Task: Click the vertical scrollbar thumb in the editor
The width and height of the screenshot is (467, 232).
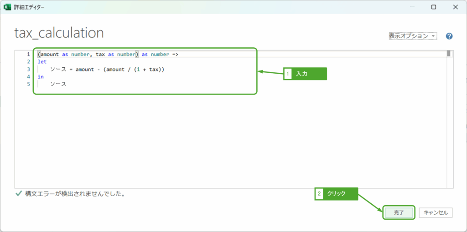Action: pos(448,54)
